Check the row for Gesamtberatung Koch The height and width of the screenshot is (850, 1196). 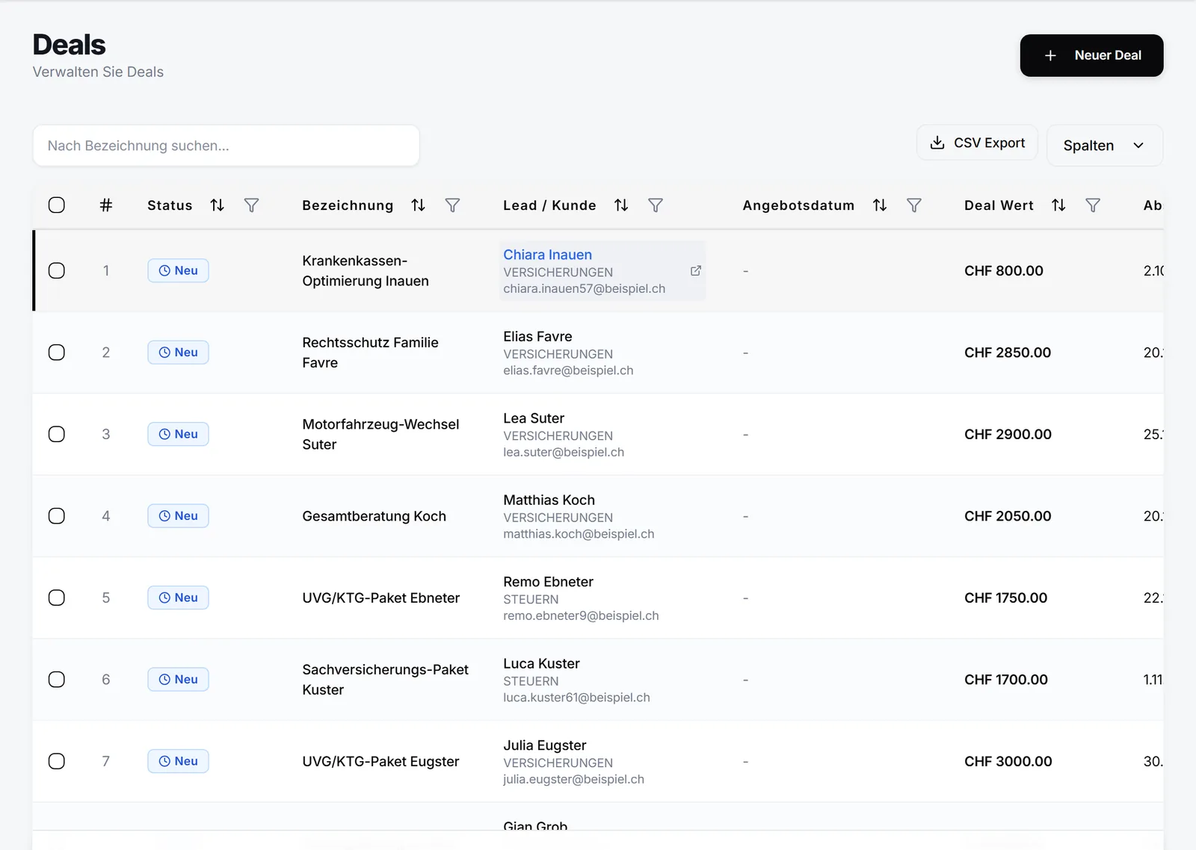tap(57, 516)
